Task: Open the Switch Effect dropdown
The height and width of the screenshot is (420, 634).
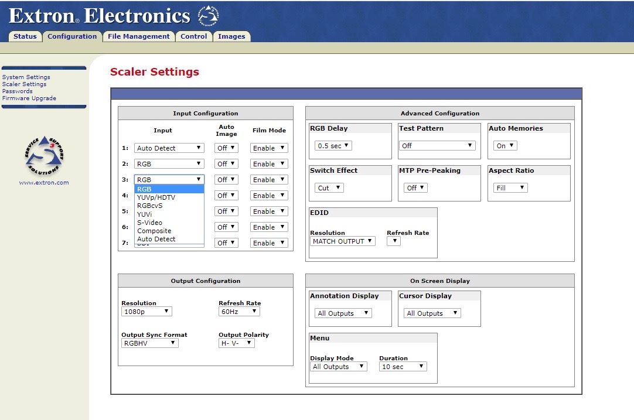Action: (329, 187)
